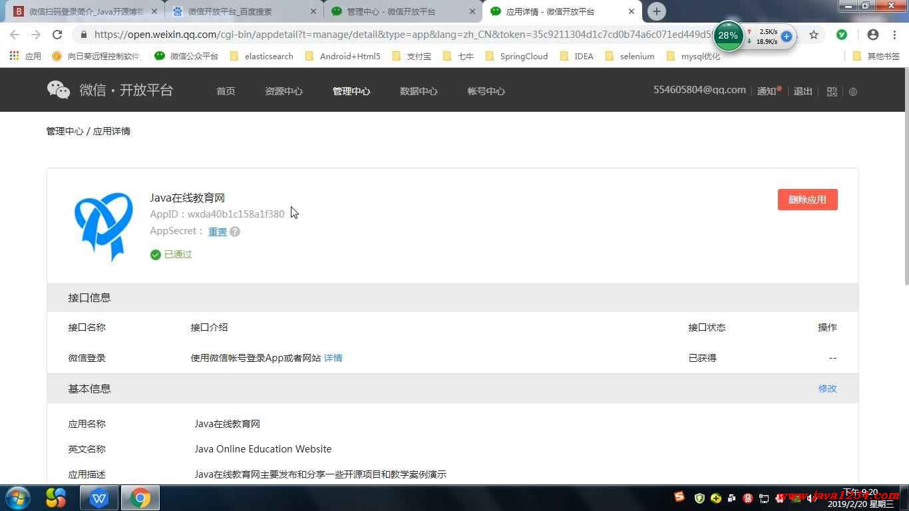
Task: Click the yellow-green plus tray icon
Action: coord(716,498)
